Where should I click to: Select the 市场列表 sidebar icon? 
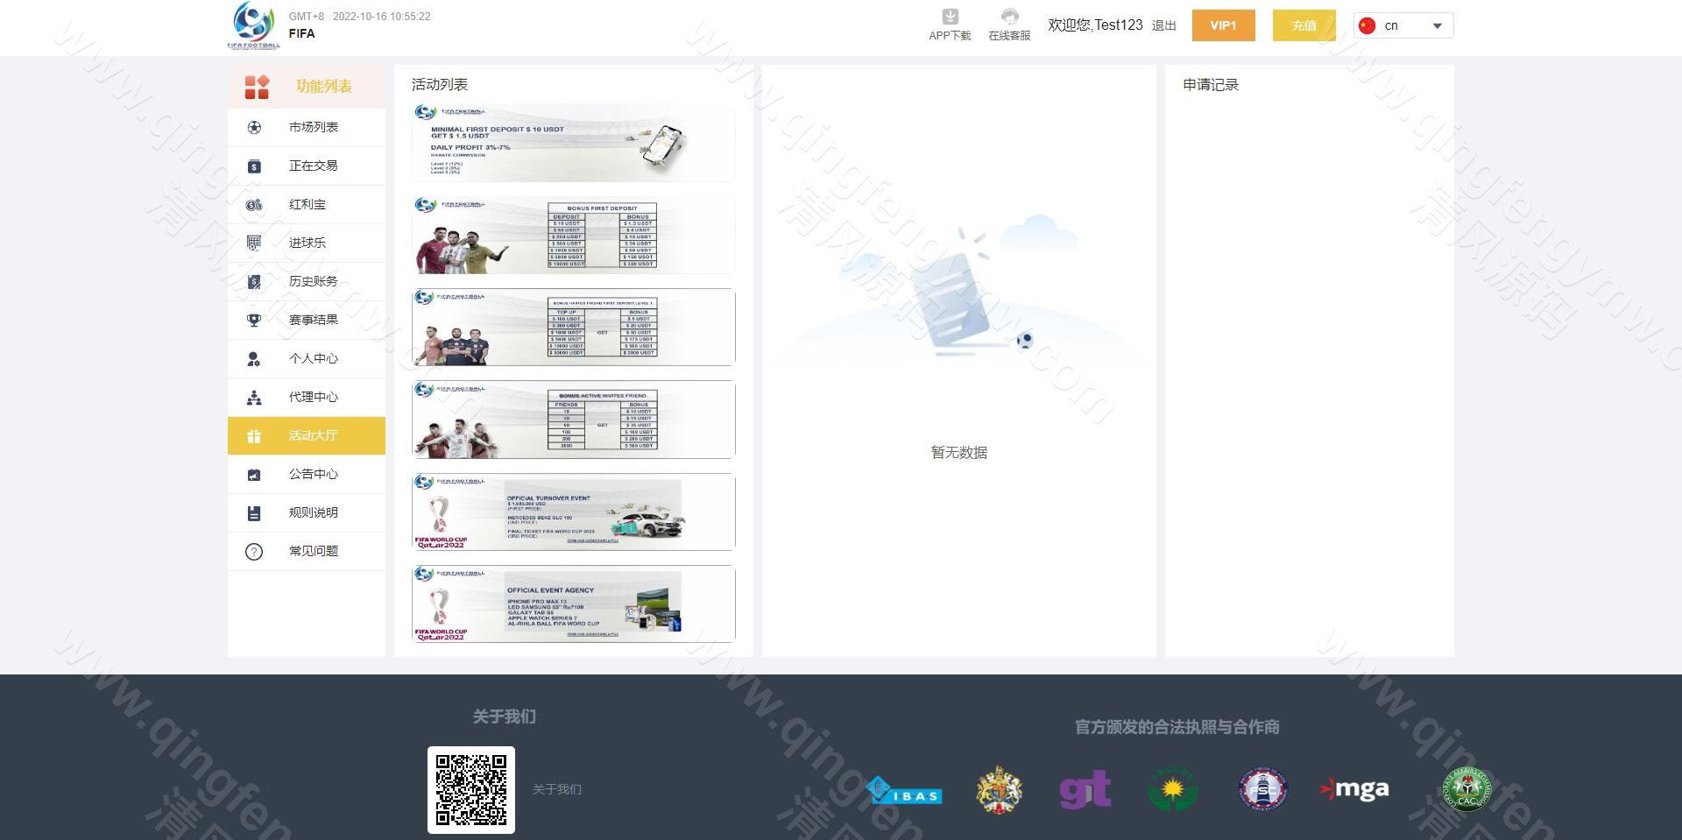(x=253, y=127)
